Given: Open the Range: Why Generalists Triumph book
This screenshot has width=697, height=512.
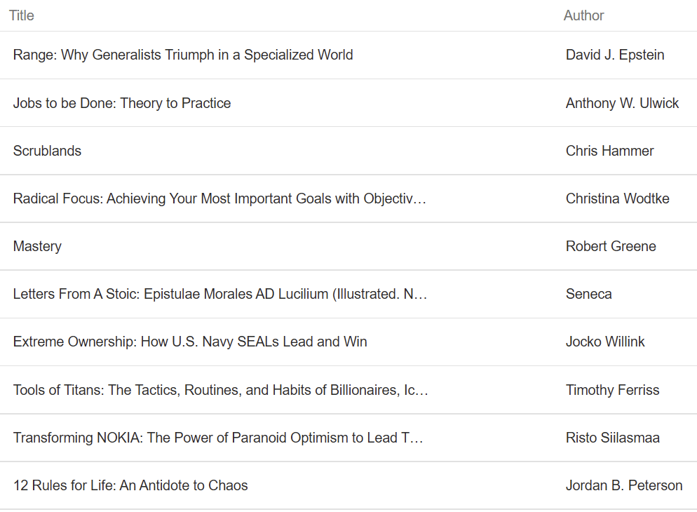Looking at the screenshot, I should pos(183,55).
